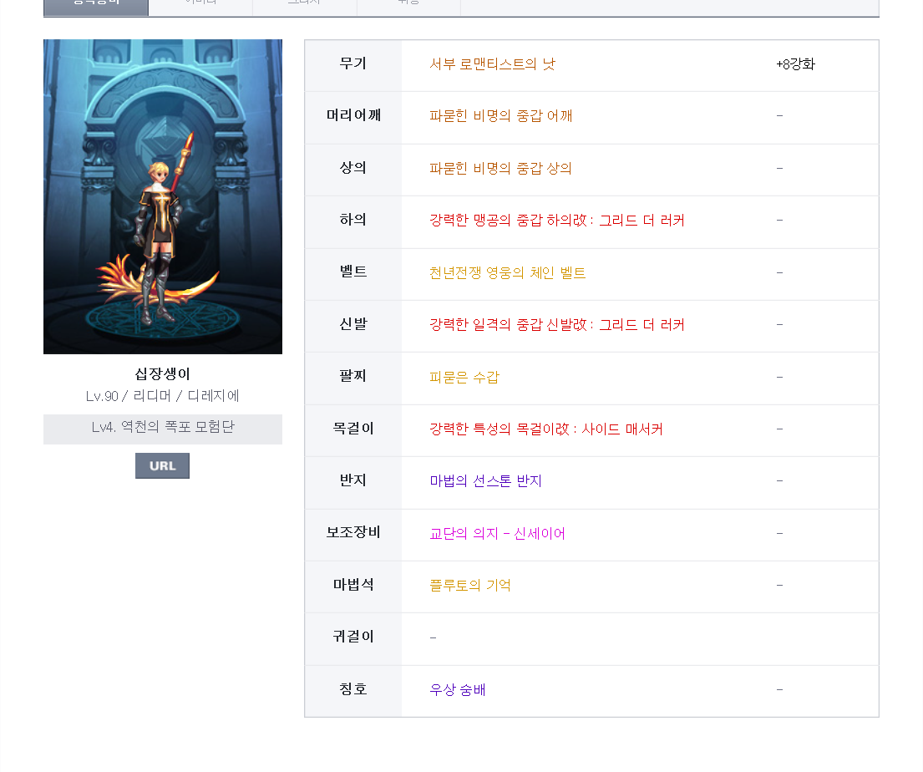Click the 목걸이 row label
This screenshot has width=923, height=772.
pos(353,428)
